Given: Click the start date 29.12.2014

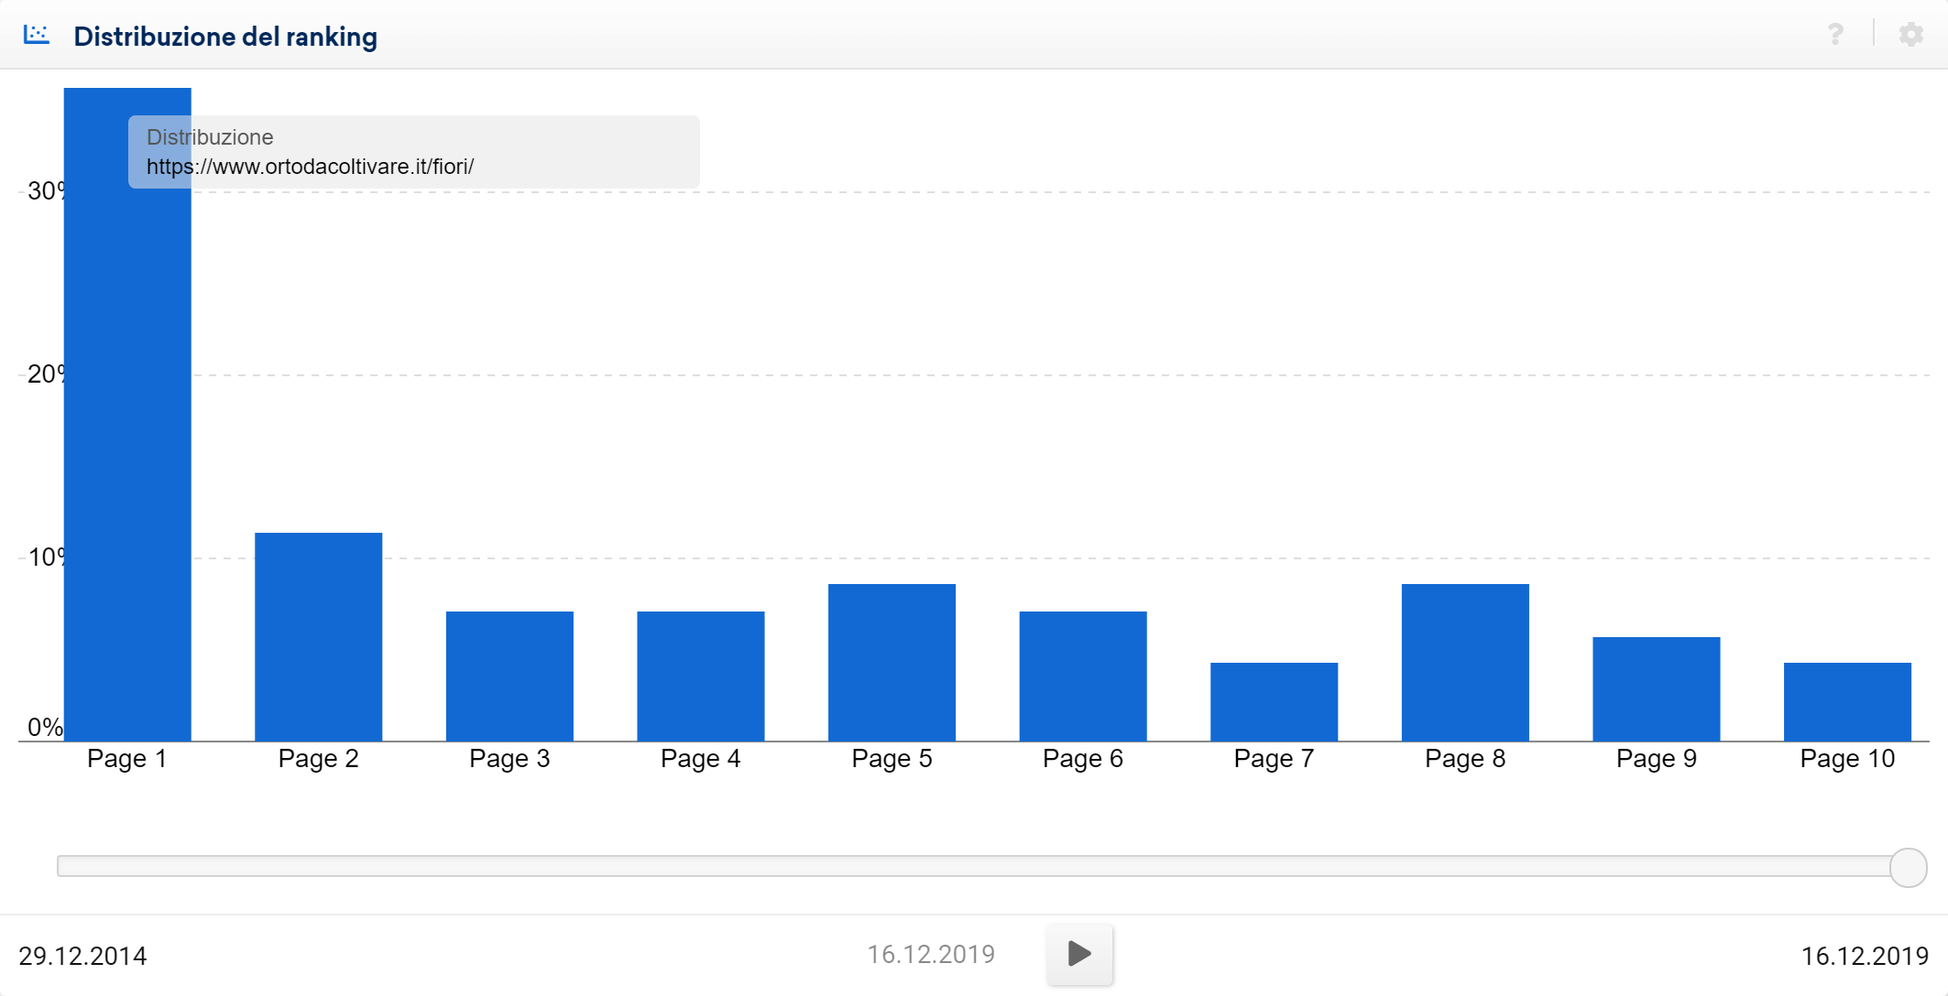Looking at the screenshot, I should pyautogui.click(x=82, y=956).
